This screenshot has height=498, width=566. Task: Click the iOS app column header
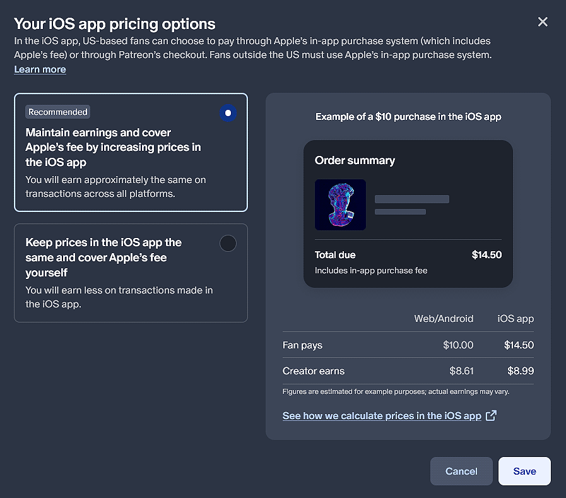pyautogui.click(x=516, y=319)
